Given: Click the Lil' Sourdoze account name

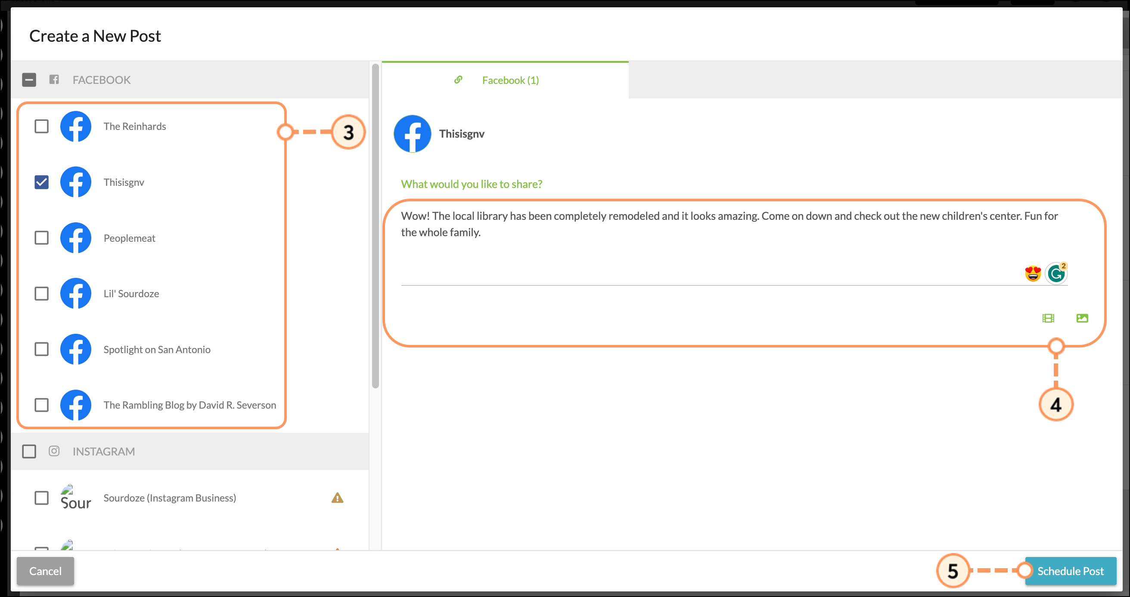Looking at the screenshot, I should (131, 293).
